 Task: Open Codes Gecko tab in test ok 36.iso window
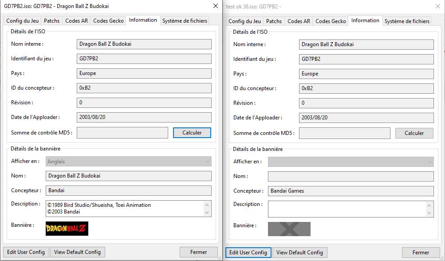tap(331, 21)
